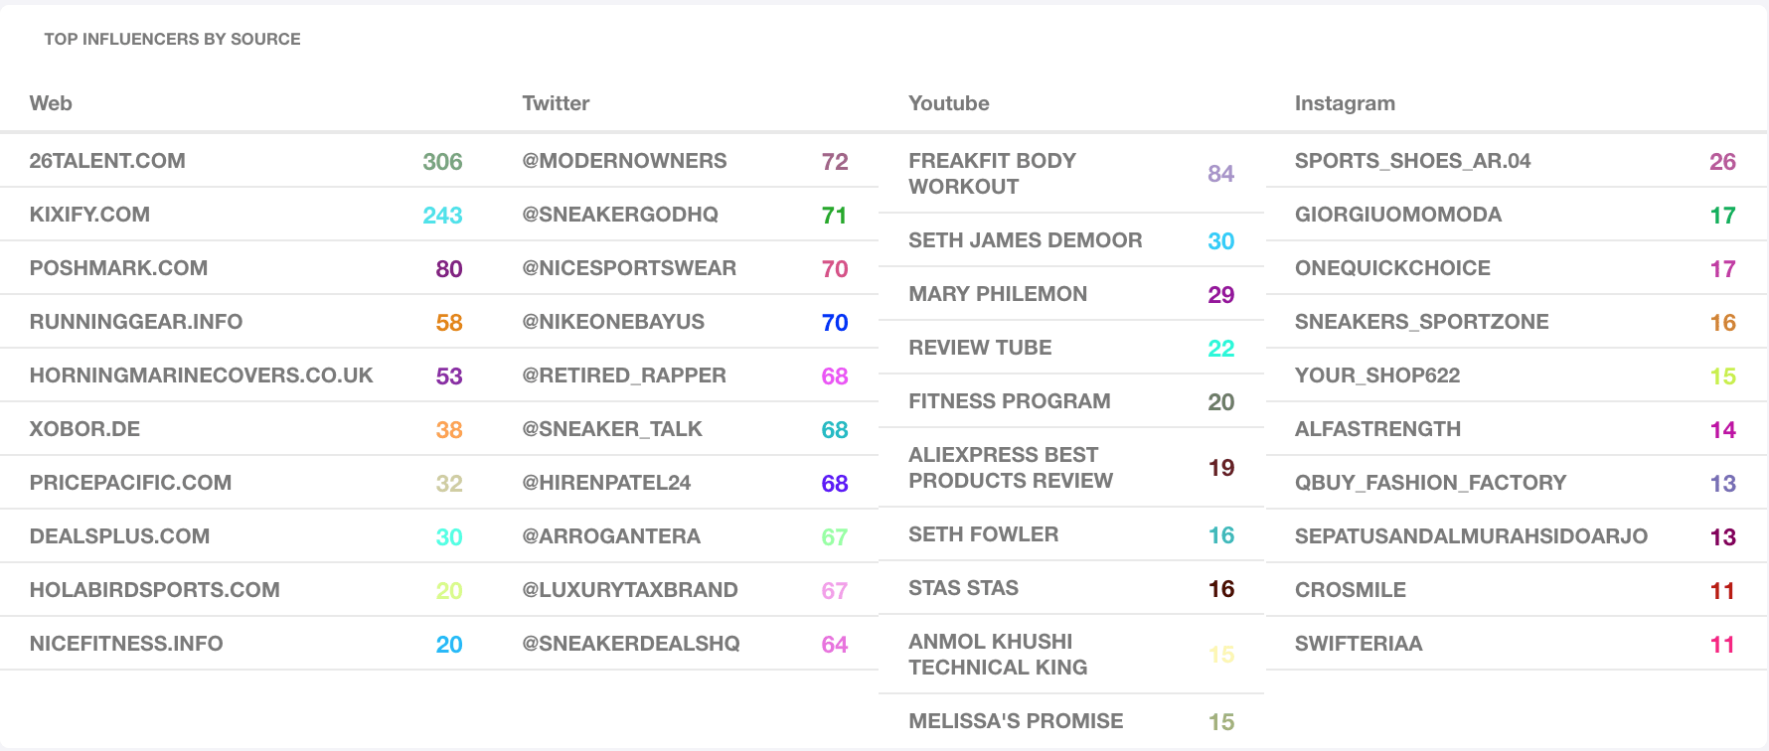Click the @SNEAKERDEALSHQ handle
This screenshot has width=1769, height=751.
[x=631, y=644]
